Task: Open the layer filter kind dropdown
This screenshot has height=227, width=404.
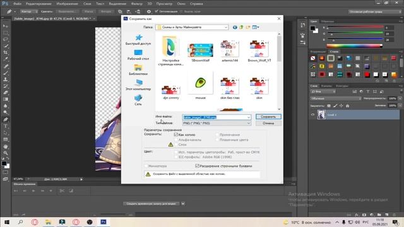Action: pyautogui.click(x=323, y=91)
